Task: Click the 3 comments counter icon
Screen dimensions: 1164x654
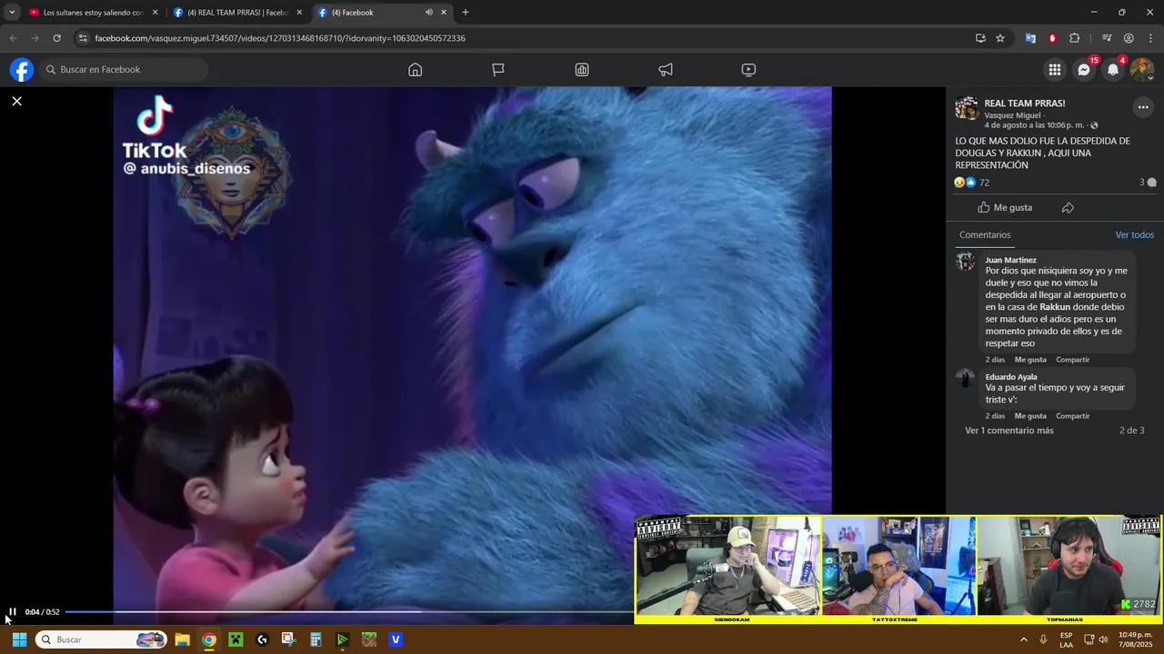Action: tap(1148, 183)
